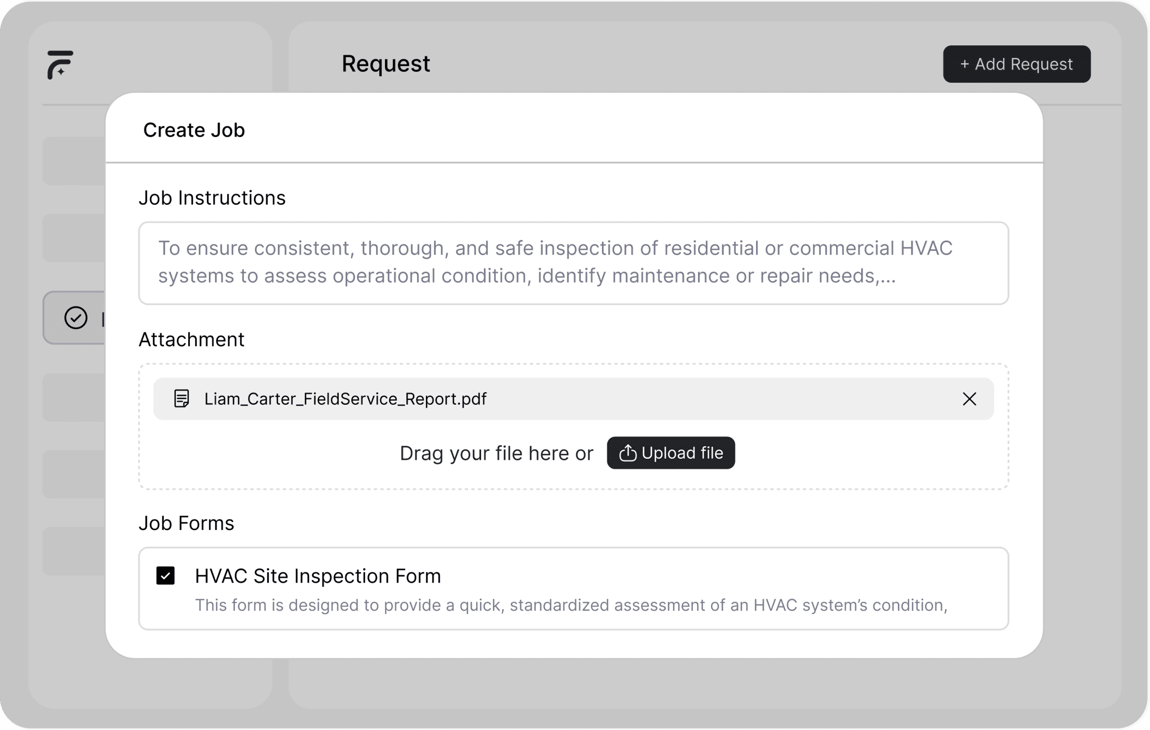Click the Request page heading
Screen dimensions: 1150x730
coord(385,64)
